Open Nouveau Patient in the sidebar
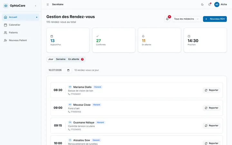This screenshot has height=145, width=232. [x=21, y=40]
